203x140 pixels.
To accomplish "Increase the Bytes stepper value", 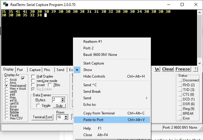I will (63, 99).
